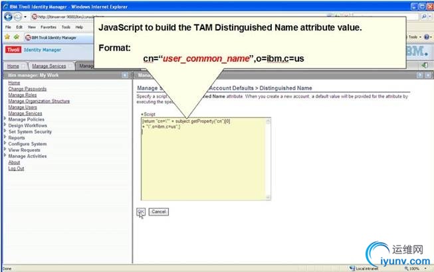
Task: Click the Home tab in the console
Action: (13, 66)
